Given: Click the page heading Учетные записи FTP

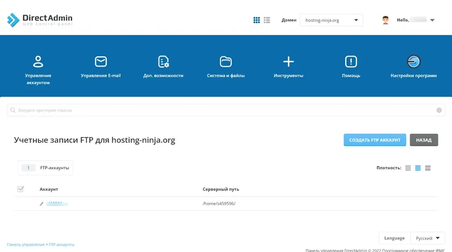Looking at the screenshot, I should tap(94, 140).
